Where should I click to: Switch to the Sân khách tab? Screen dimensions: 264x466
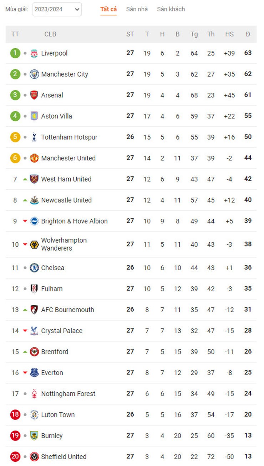click(x=171, y=9)
